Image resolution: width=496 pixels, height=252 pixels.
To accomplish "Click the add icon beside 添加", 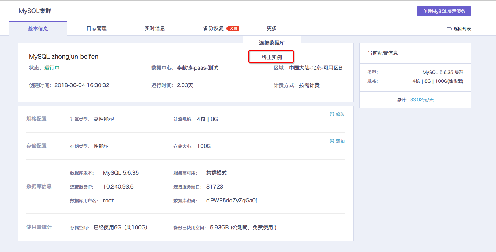I will 332,141.
